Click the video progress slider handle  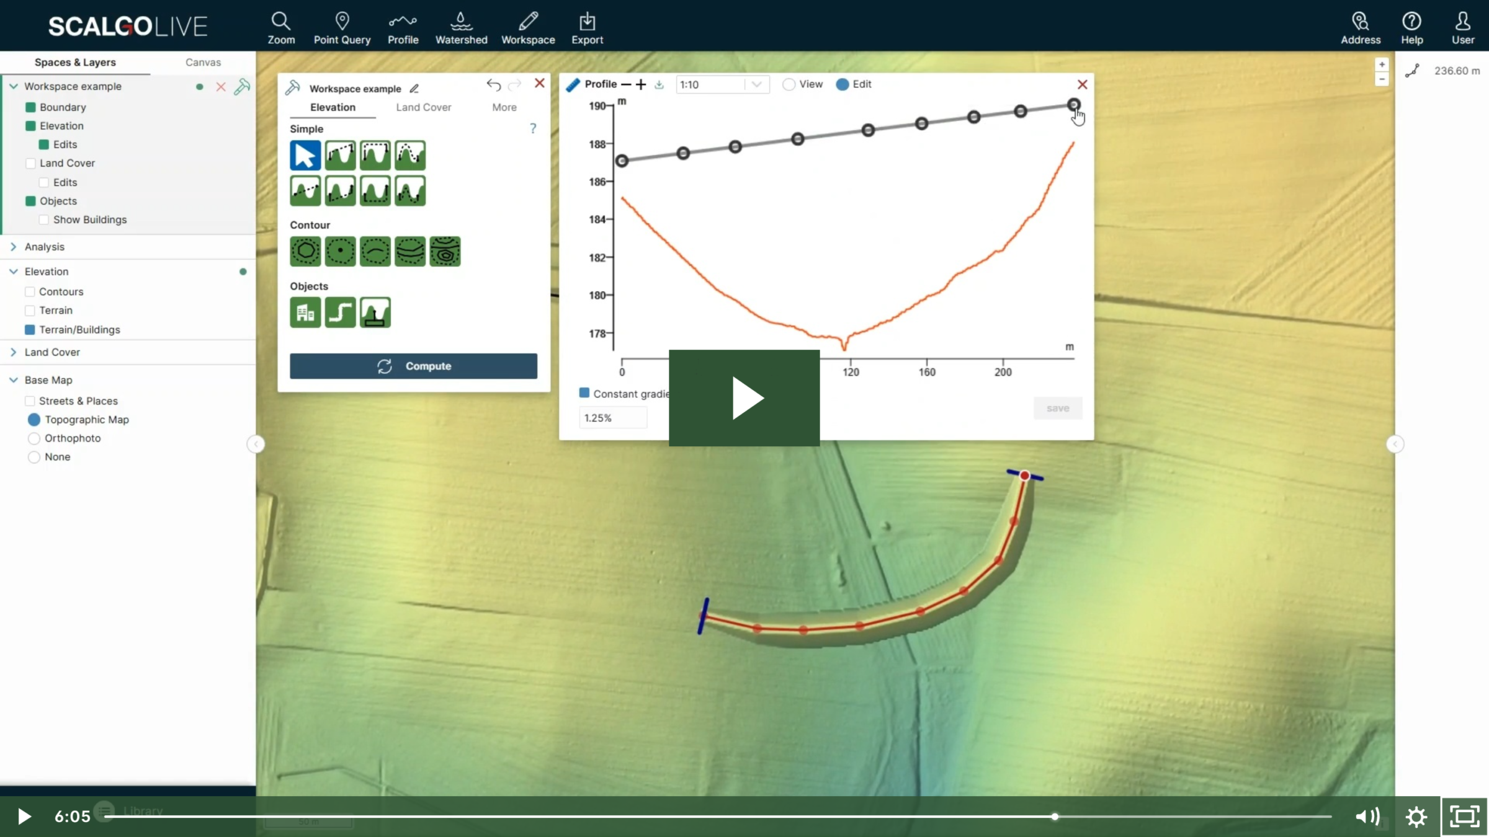(x=1055, y=817)
